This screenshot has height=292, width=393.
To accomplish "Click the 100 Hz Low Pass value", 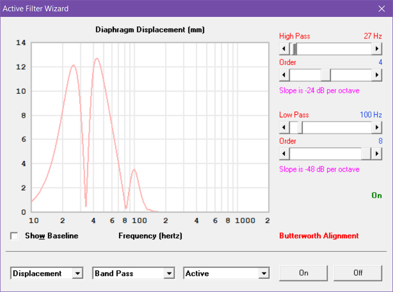I will [x=370, y=115].
